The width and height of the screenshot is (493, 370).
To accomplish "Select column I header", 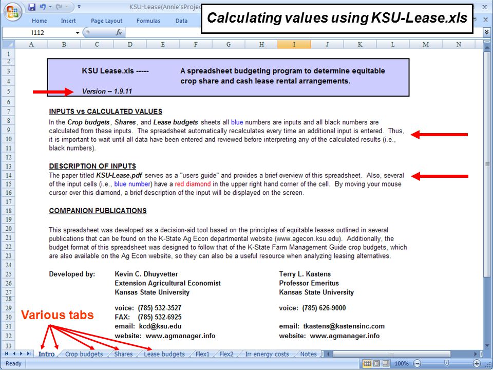I will 294,44.
